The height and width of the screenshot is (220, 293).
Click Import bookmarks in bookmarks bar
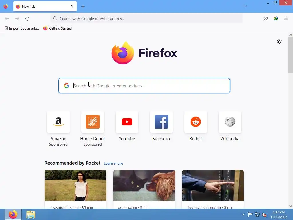(x=22, y=28)
